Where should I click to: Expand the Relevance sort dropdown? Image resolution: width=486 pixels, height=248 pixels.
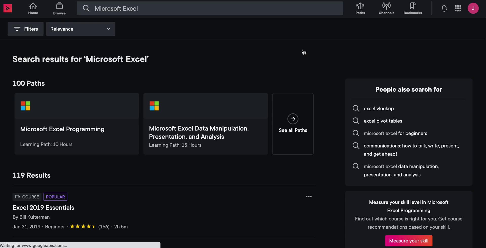click(x=81, y=29)
